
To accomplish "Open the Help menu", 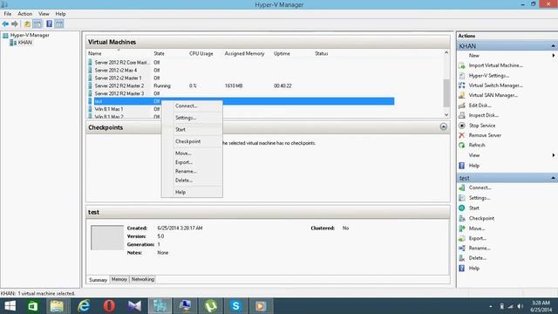I will tap(60, 14).
